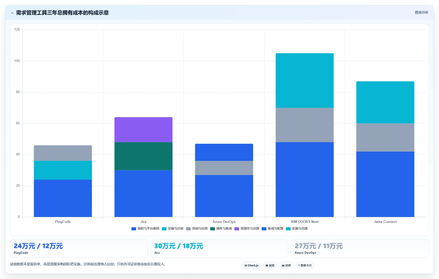Click the 图表分析 label in the header

[x=421, y=12]
